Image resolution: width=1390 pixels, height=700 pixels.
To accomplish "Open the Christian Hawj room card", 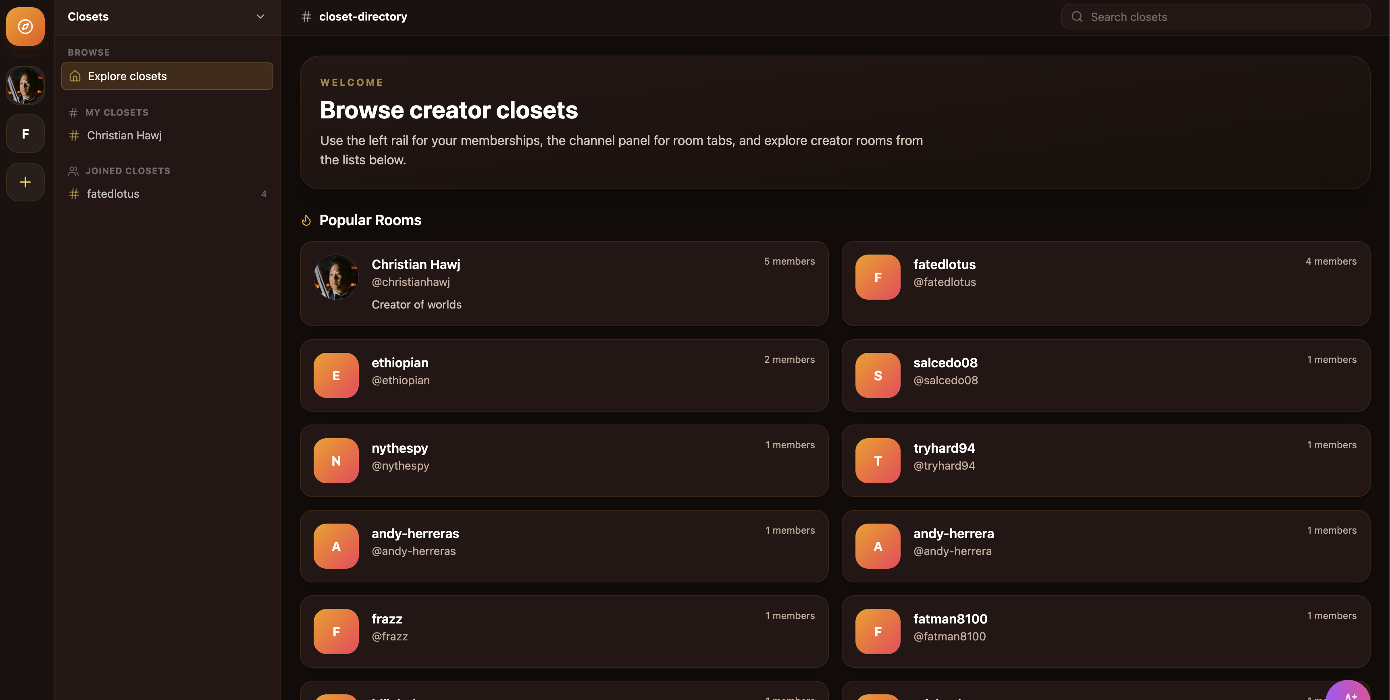I will (564, 284).
